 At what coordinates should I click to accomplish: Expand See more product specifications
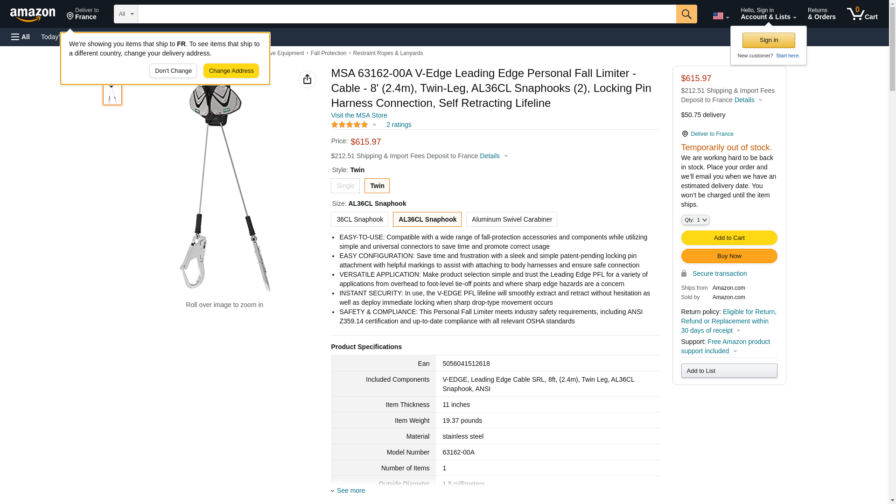[350, 490]
